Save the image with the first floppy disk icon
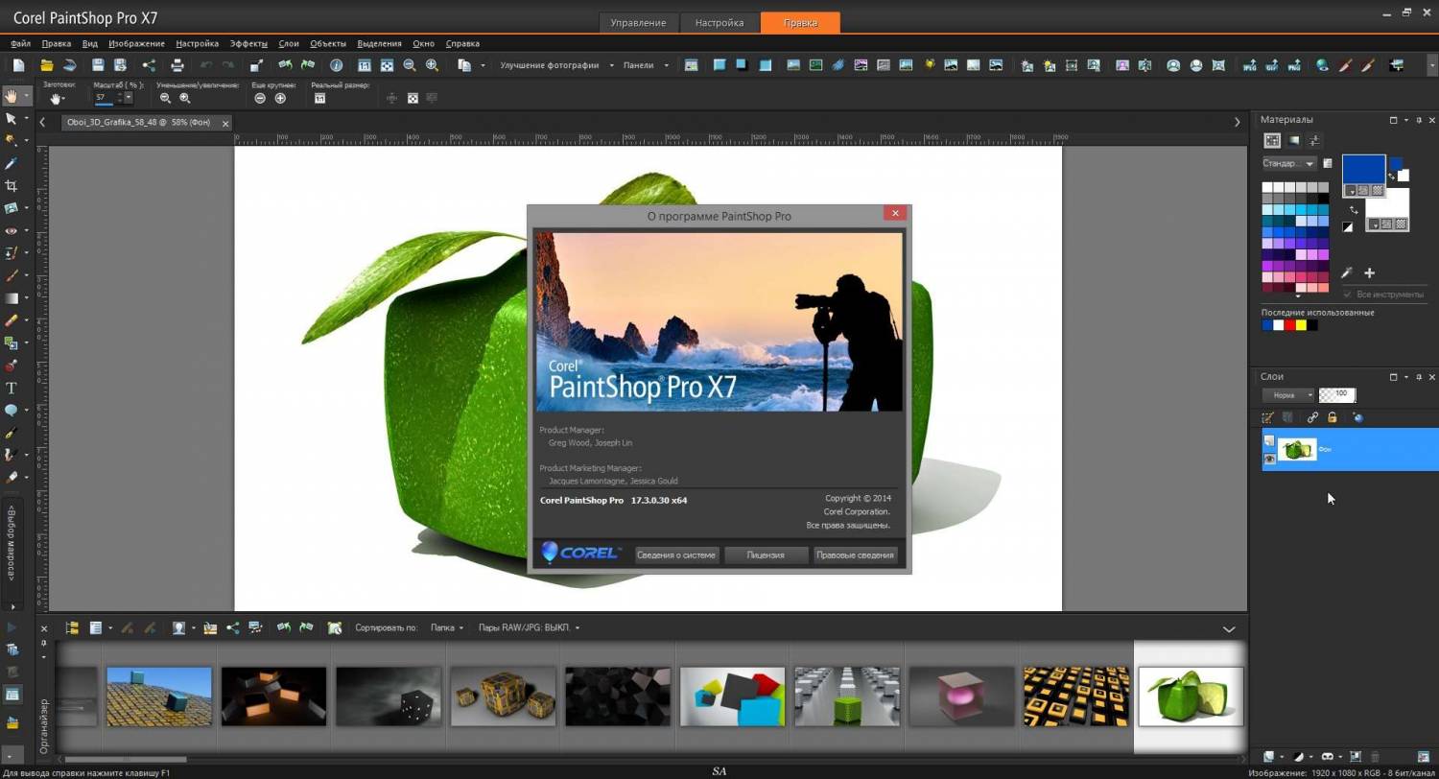This screenshot has height=779, width=1439. pyautogui.click(x=97, y=65)
